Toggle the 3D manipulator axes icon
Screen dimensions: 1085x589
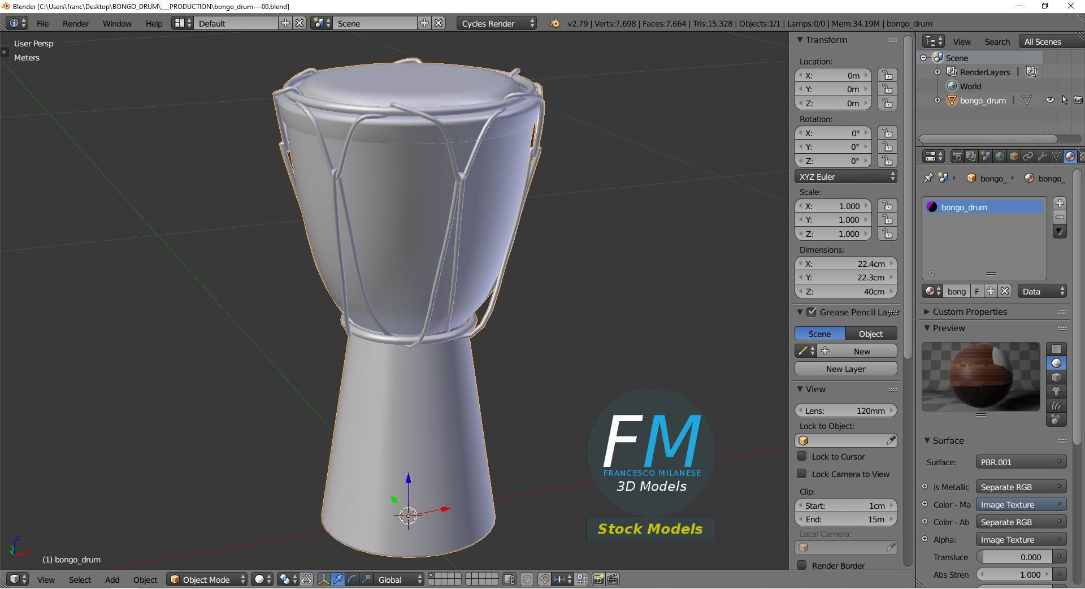point(324,579)
